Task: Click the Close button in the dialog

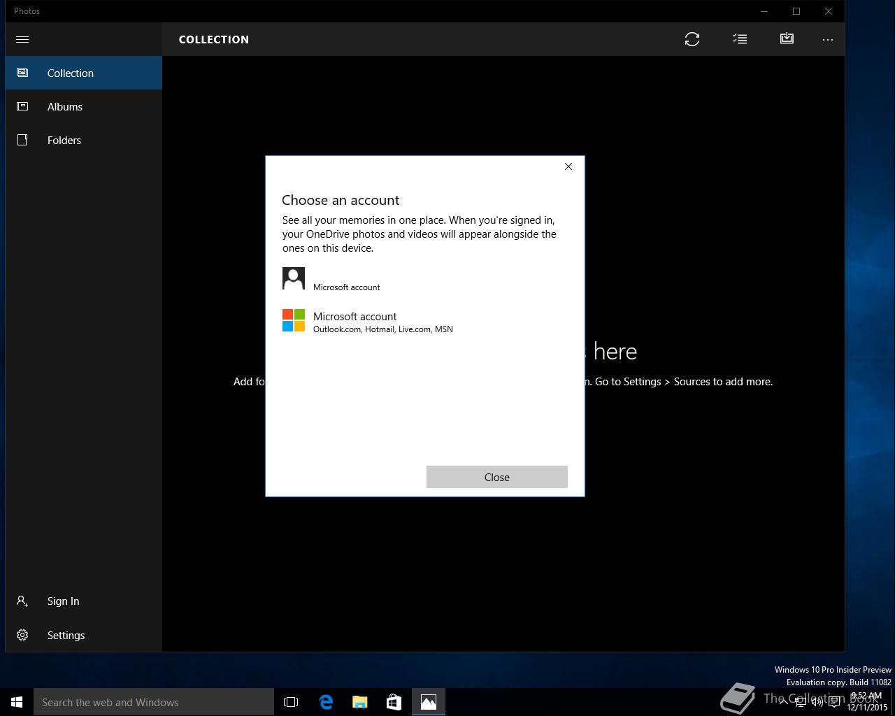Action: tap(497, 477)
